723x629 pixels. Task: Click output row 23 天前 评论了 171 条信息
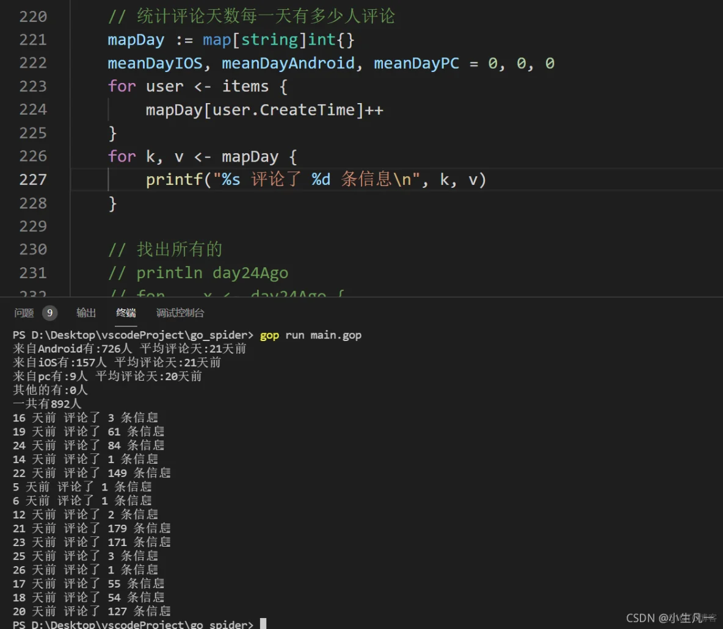click(92, 542)
